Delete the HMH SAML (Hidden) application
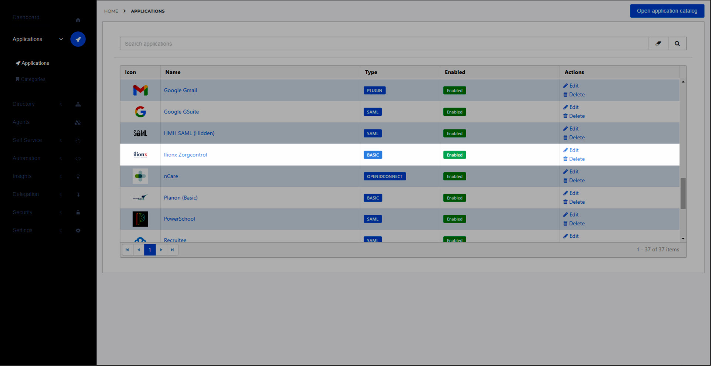 pos(574,138)
